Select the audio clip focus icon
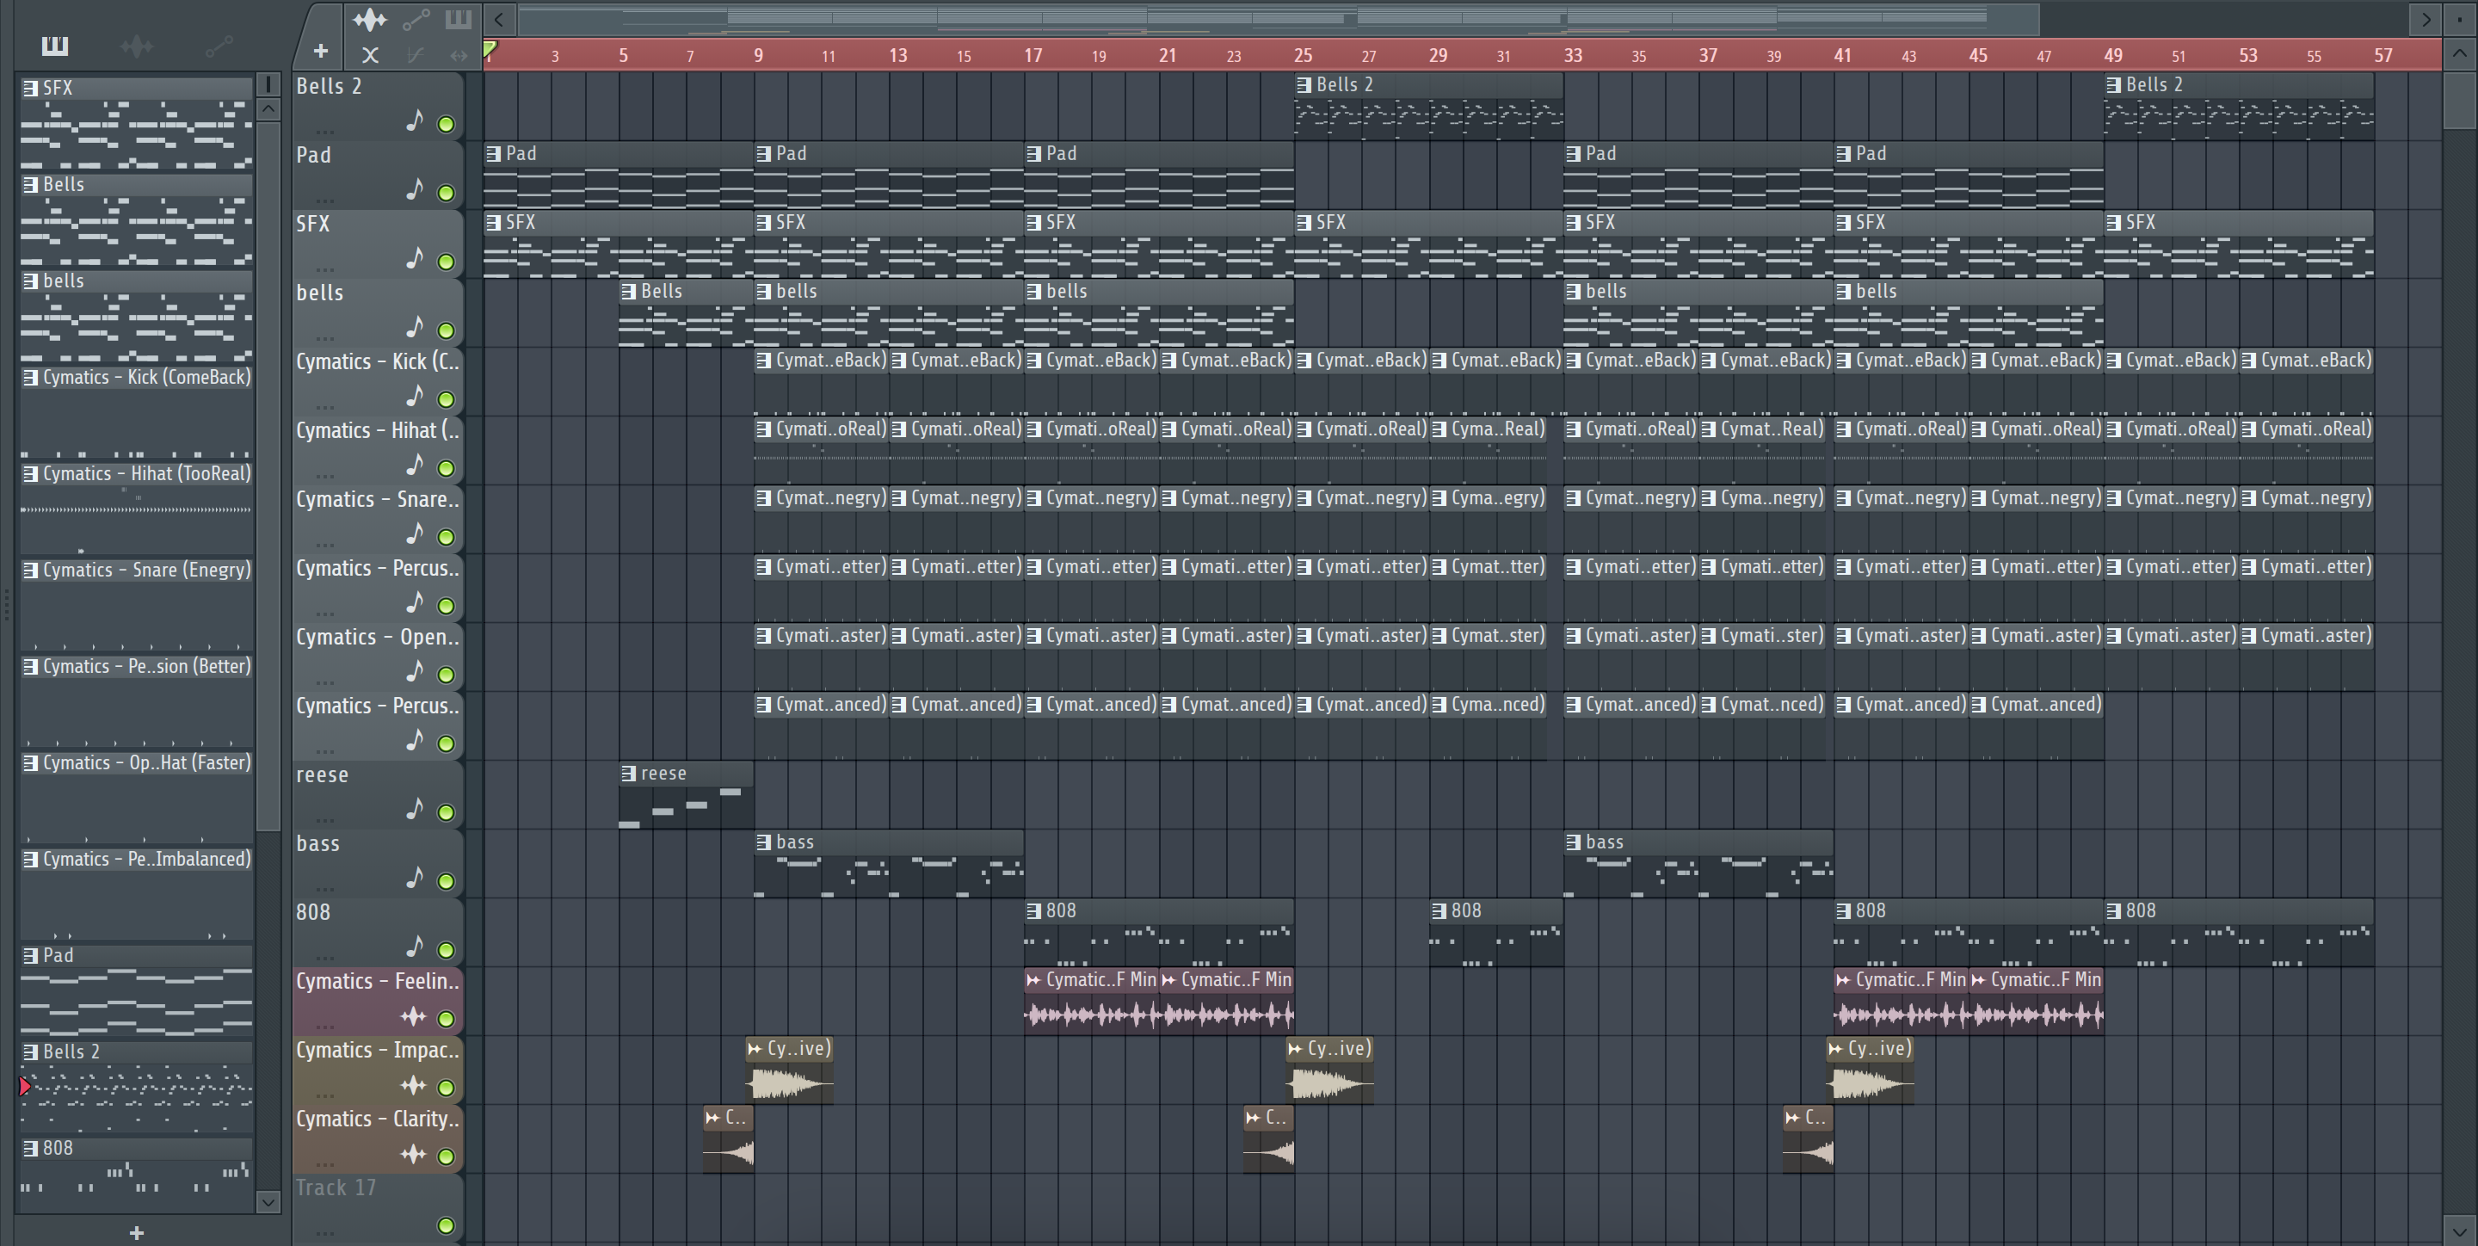 (369, 19)
